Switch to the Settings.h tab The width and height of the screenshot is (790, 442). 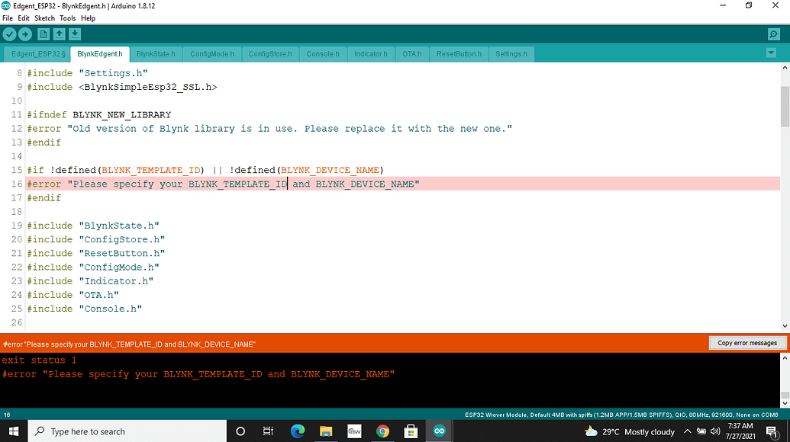tap(511, 53)
